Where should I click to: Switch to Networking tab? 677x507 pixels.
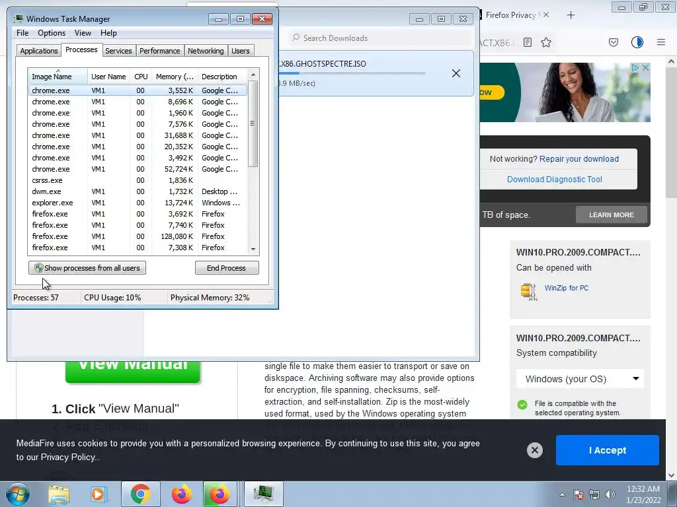[x=206, y=51]
